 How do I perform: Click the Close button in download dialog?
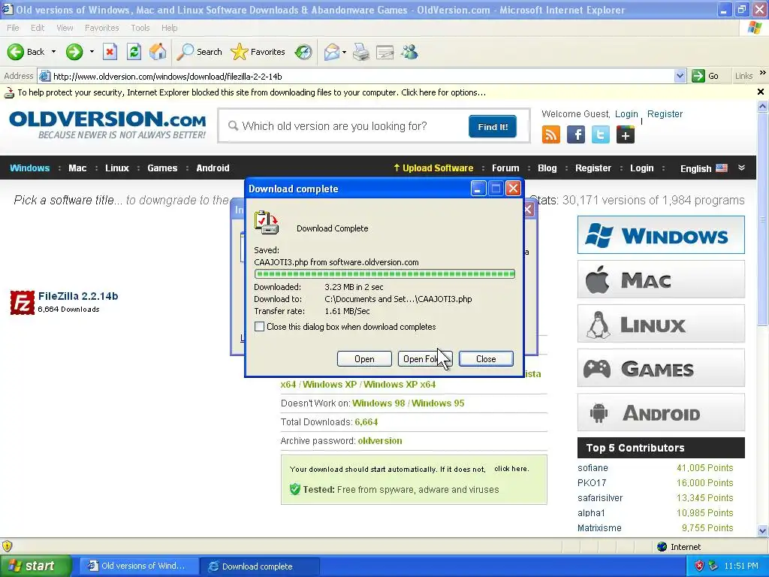tap(486, 358)
